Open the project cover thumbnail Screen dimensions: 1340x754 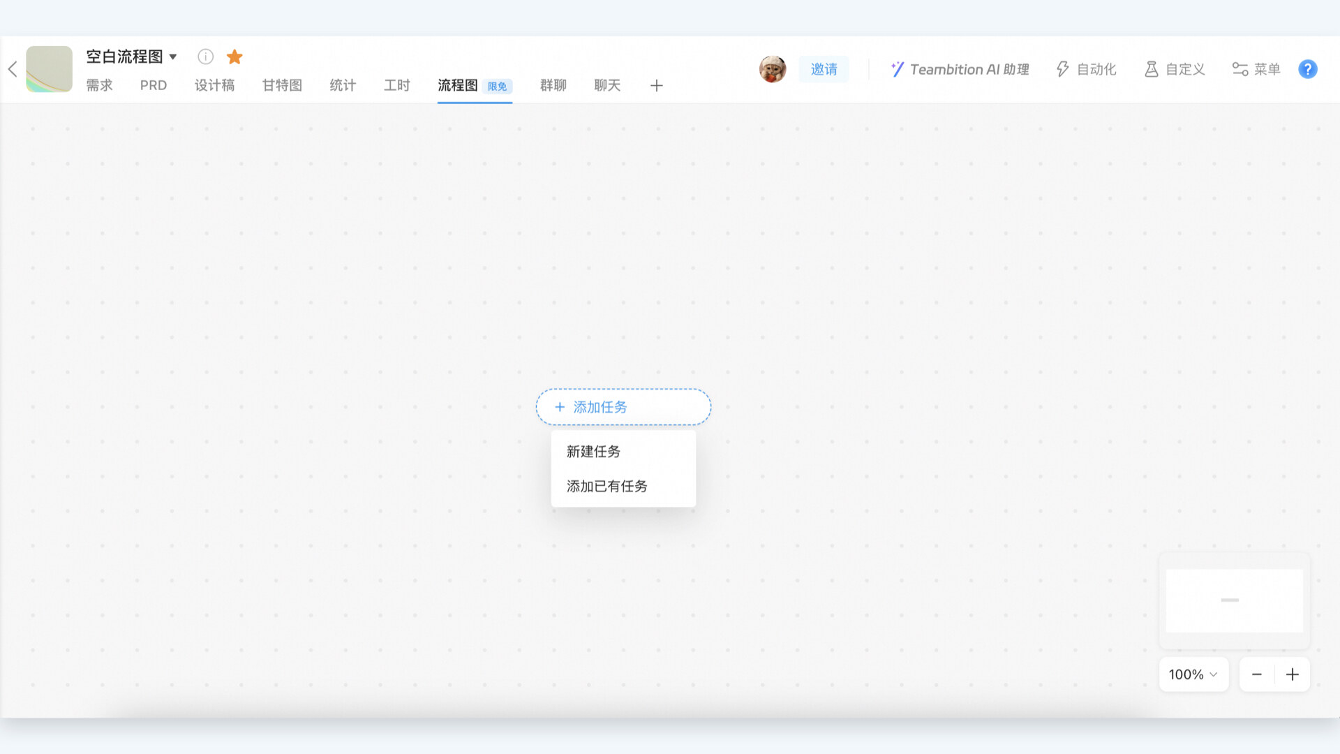49,69
